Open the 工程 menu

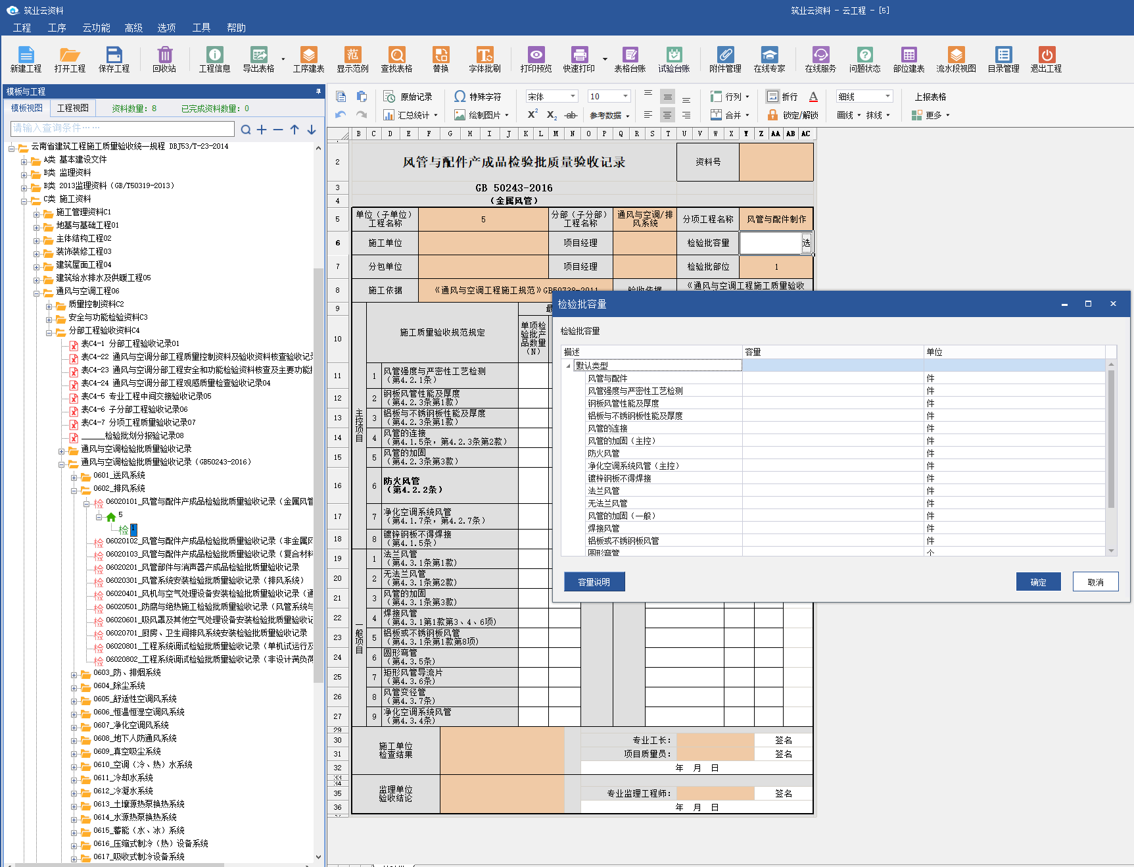[x=22, y=28]
